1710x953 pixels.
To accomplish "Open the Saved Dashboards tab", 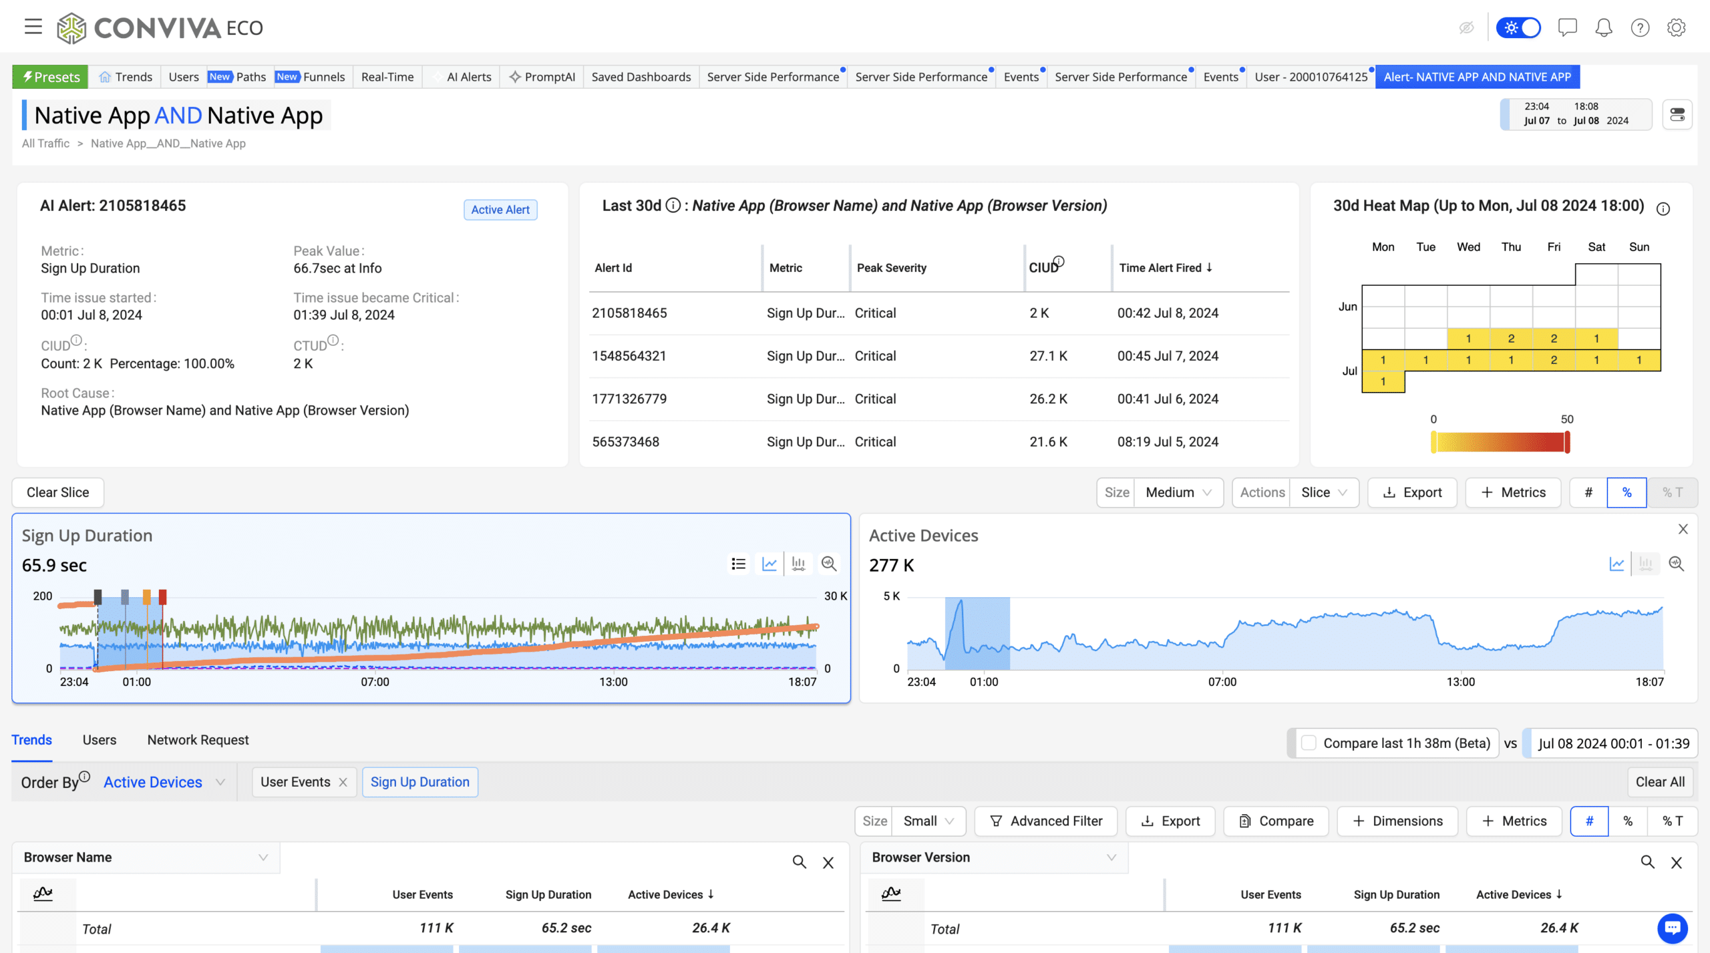I will coord(641,77).
